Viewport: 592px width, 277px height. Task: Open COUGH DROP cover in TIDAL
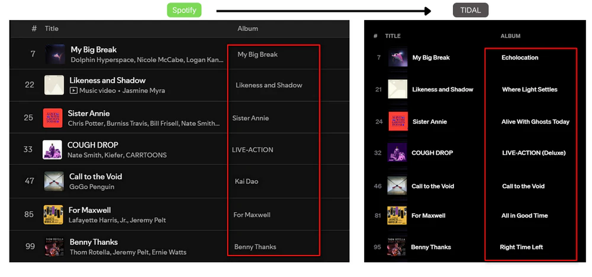397,152
